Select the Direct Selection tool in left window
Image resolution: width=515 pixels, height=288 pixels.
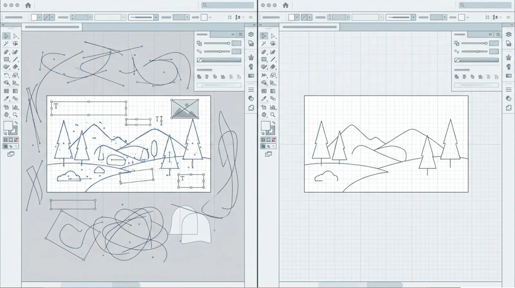click(15, 36)
